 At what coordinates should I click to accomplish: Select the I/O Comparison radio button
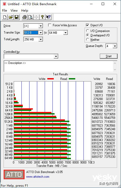click(x=87, y=31)
